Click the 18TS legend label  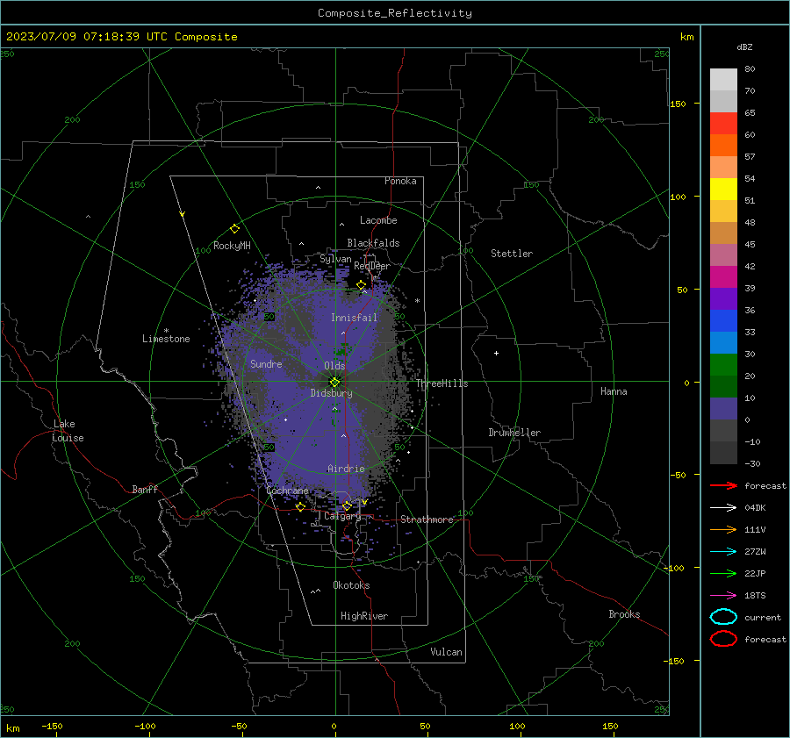coord(755,596)
